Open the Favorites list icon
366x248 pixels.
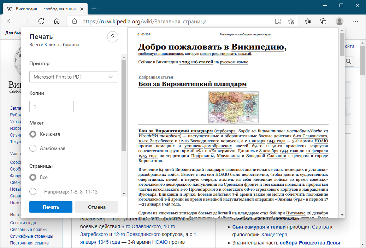pyautogui.click(x=308, y=22)
